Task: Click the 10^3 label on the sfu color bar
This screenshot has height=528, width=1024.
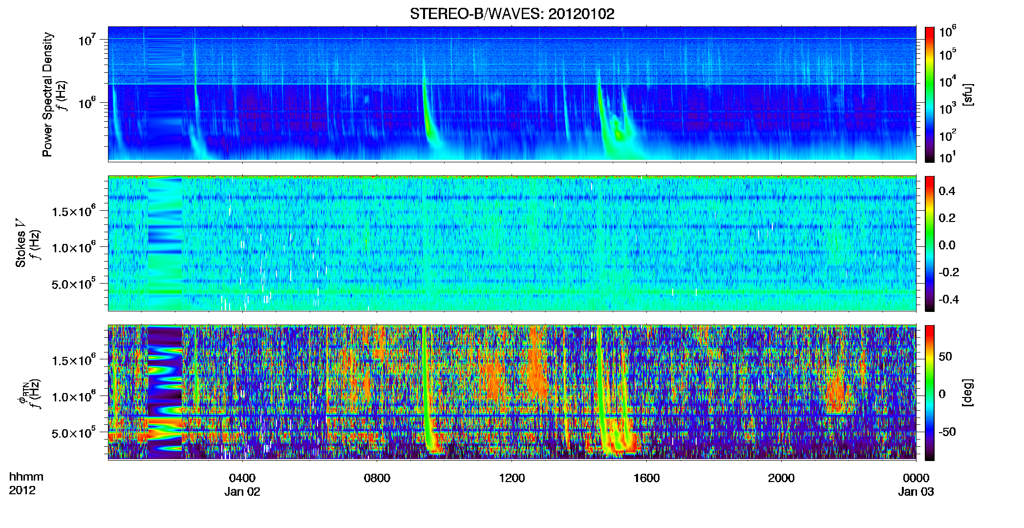Action: coord(948,108)
